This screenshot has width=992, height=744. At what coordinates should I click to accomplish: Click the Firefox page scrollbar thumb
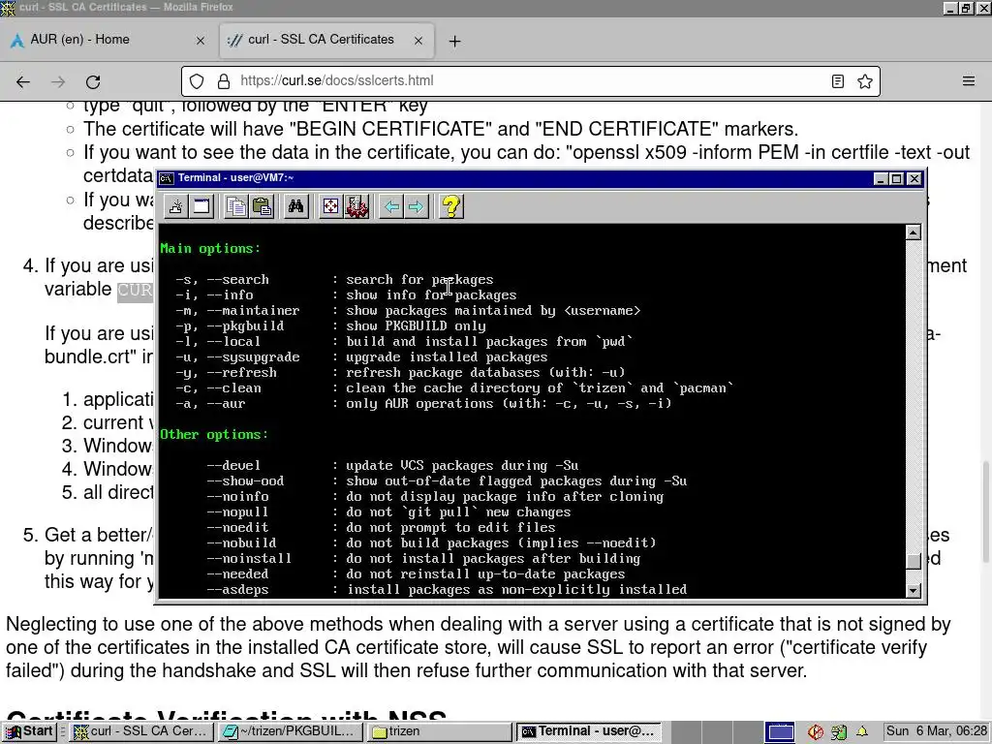pos(985,511)
